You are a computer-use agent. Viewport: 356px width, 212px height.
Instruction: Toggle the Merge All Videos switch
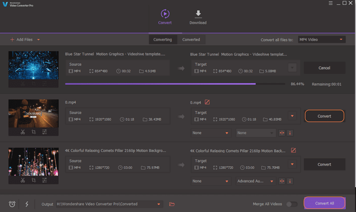point(292,204)
